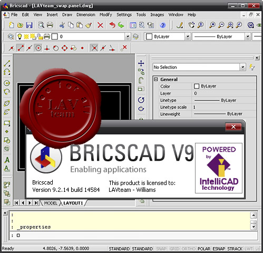The width and height of the screenshot is (263, 253).
Task: Undo with the red arrow icon
Action: 112,25
